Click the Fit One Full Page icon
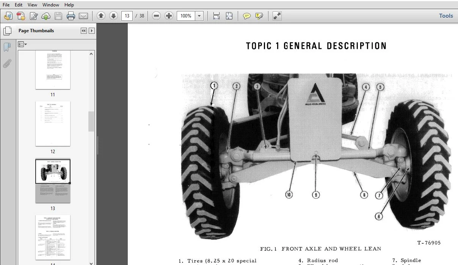 click(x=229, y=16)
